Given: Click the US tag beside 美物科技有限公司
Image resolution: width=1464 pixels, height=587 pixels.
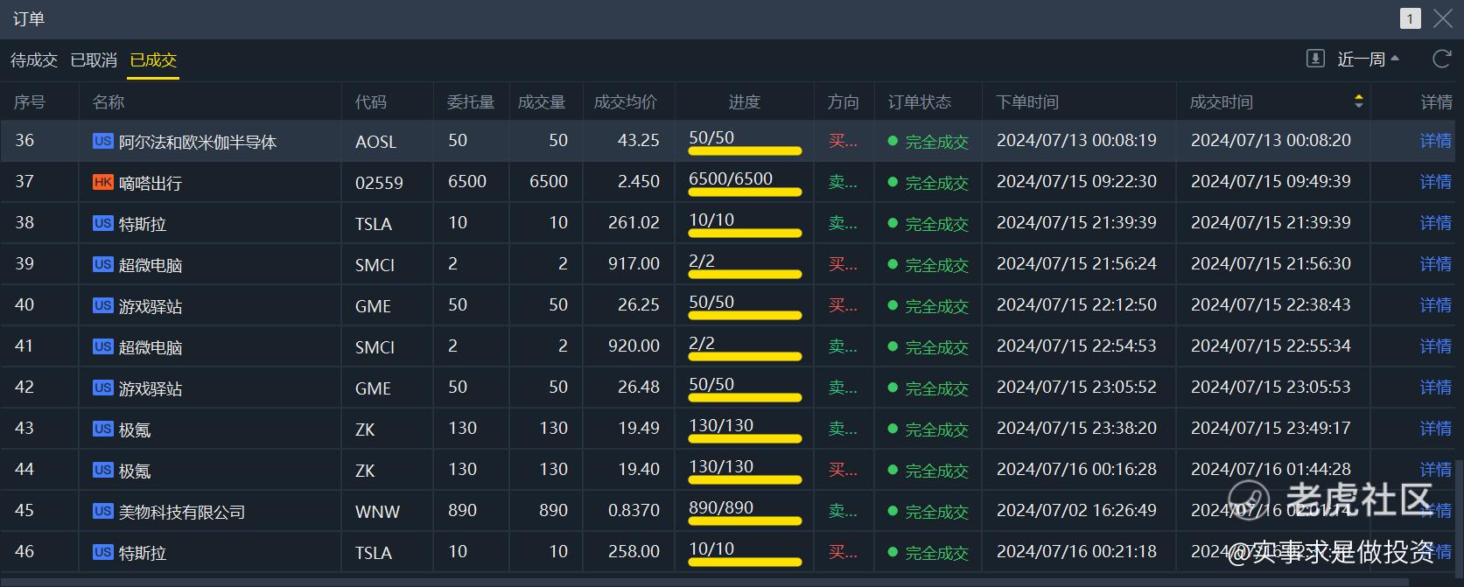Looking at the screenshot, I should click(x=103, y=511).
